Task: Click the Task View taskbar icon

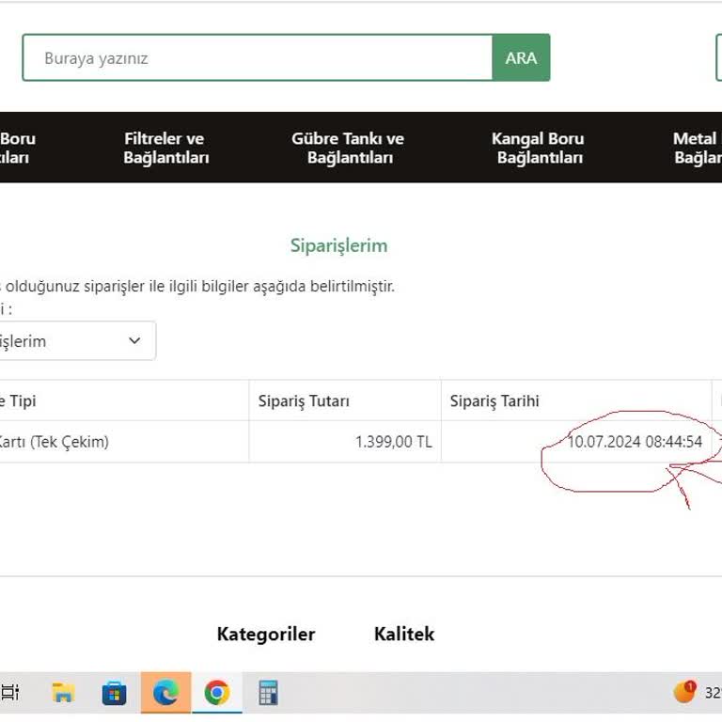Action: (10, 692)
